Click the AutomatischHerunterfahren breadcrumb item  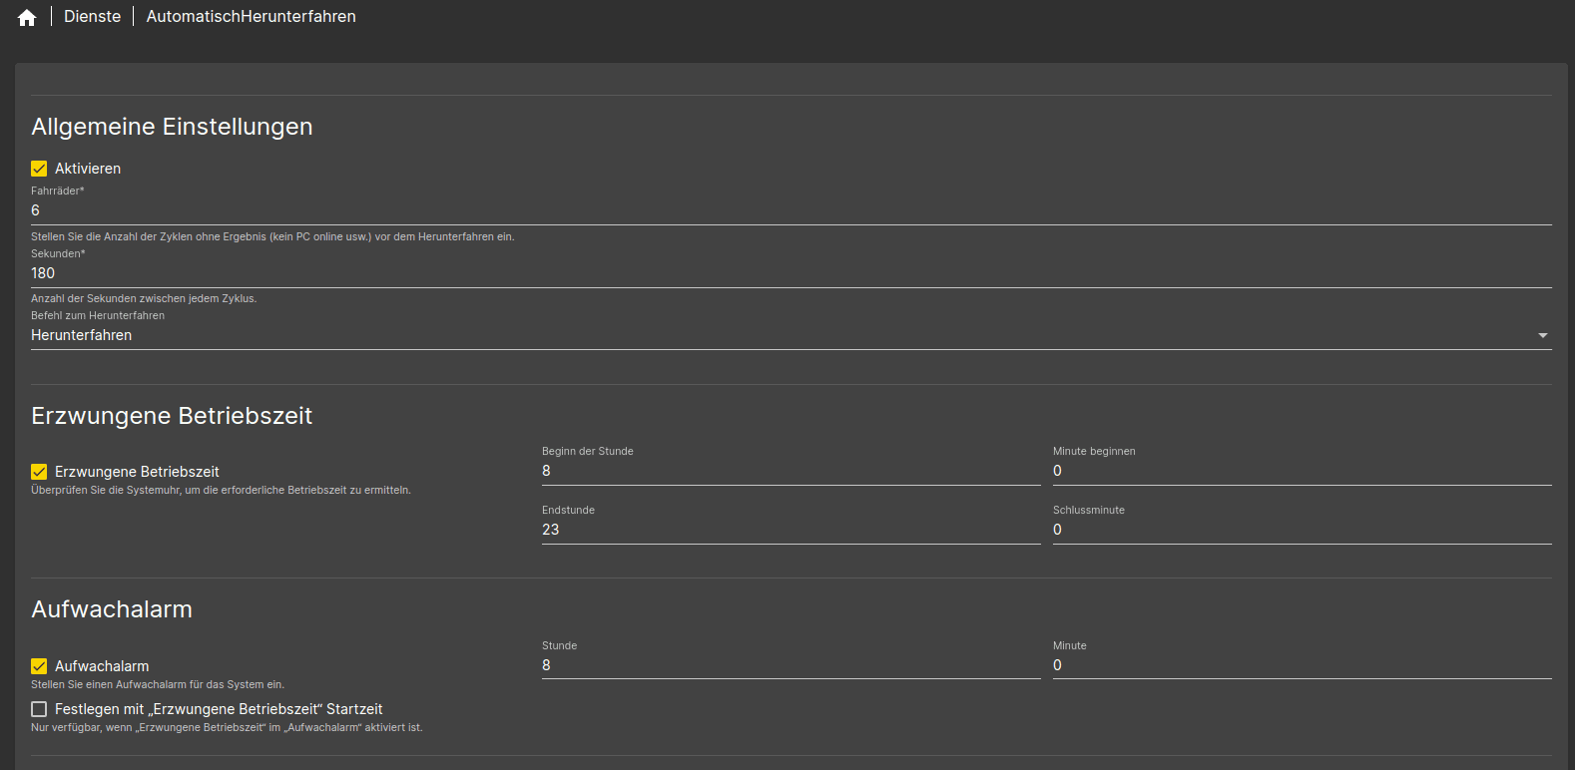(251, 17)
